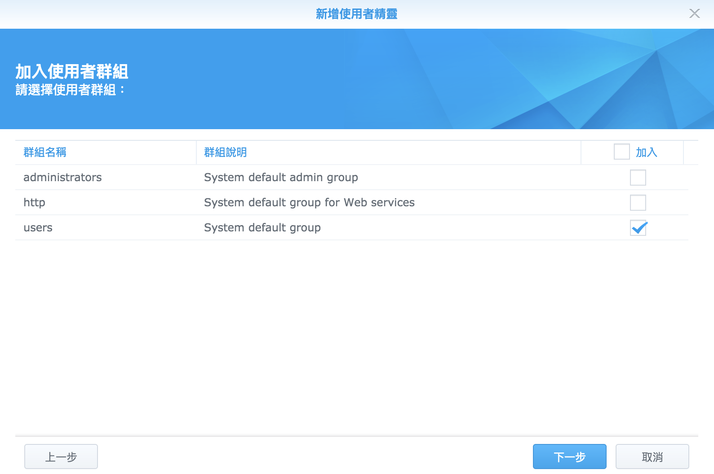Image resolution: width=714 pixels, height=474 pixels.
Task: Check the administrators group checkbox
Action: (x=638, y=178)
